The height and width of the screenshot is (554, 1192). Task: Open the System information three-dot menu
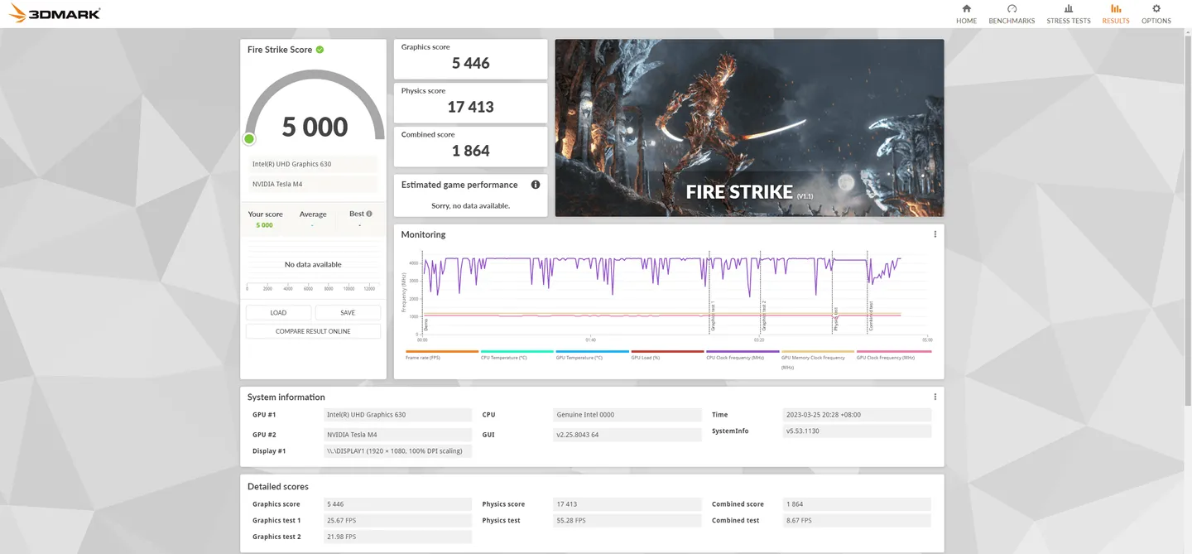[x=935, y=397]
